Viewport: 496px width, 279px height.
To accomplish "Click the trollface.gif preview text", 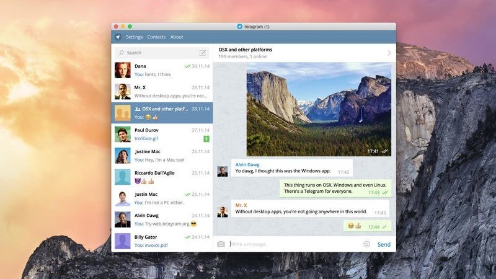I will [x=146, y=138].
